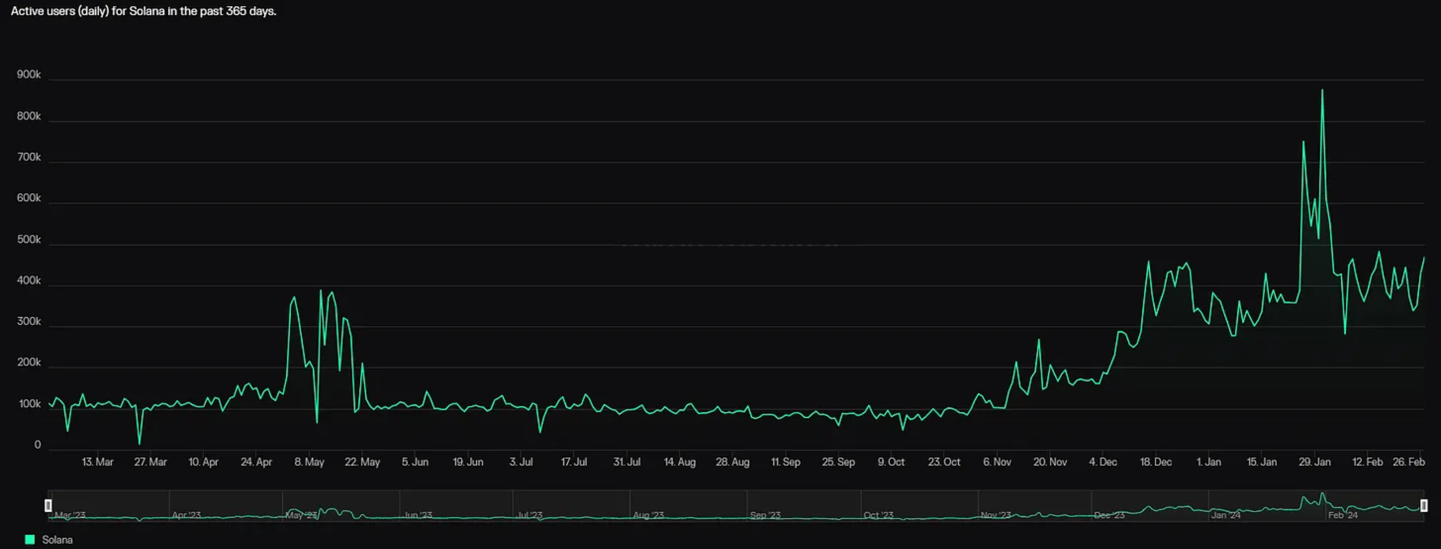The image size is (1441, 549).
Task: Click the 5. Jun x-axis label
Action: pos(415,462)
